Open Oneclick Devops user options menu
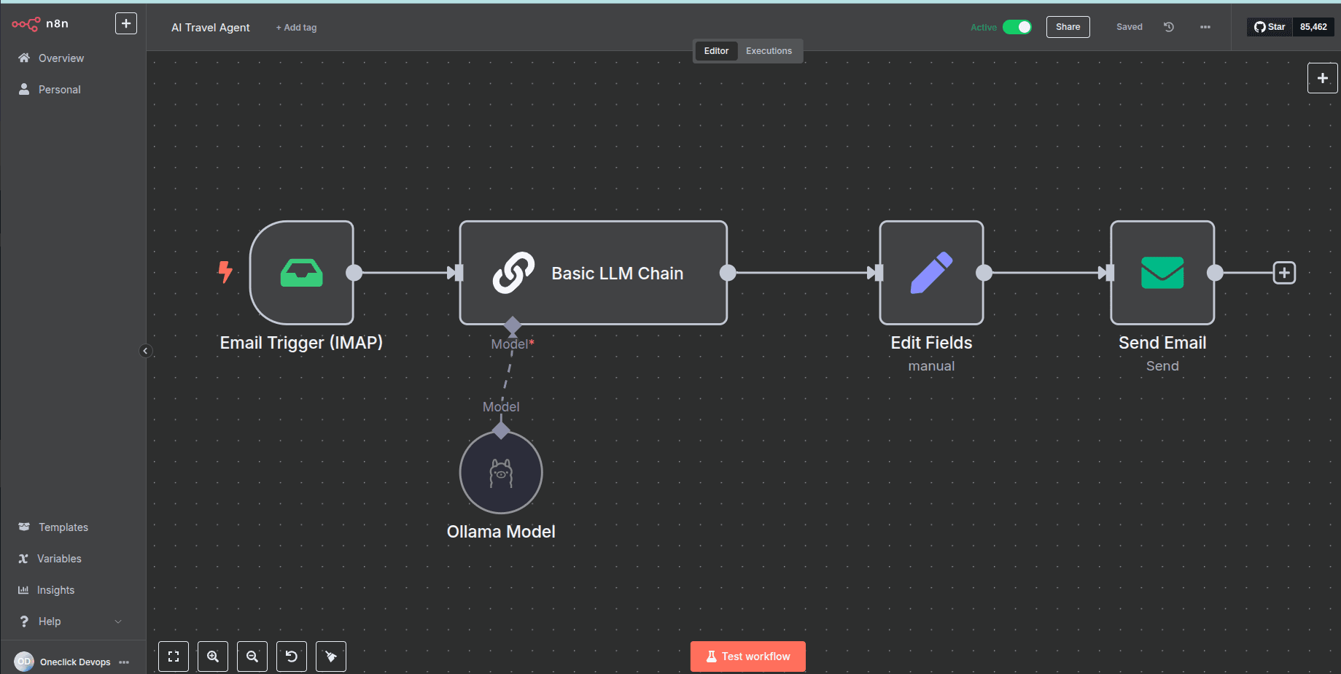The height and width of the screenshot is (674, 1341). (x=124, y=662)
